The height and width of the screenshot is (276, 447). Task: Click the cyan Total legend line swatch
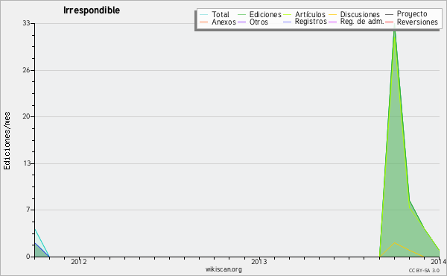point(203,14)
